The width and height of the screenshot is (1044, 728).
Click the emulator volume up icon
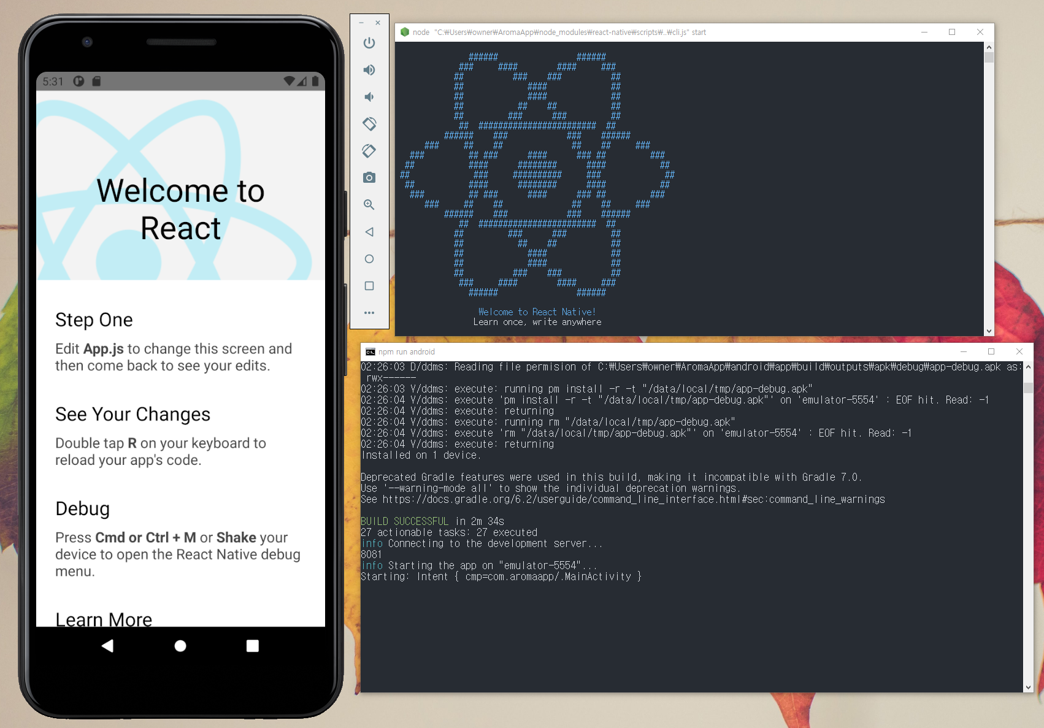tap(369, 70)
